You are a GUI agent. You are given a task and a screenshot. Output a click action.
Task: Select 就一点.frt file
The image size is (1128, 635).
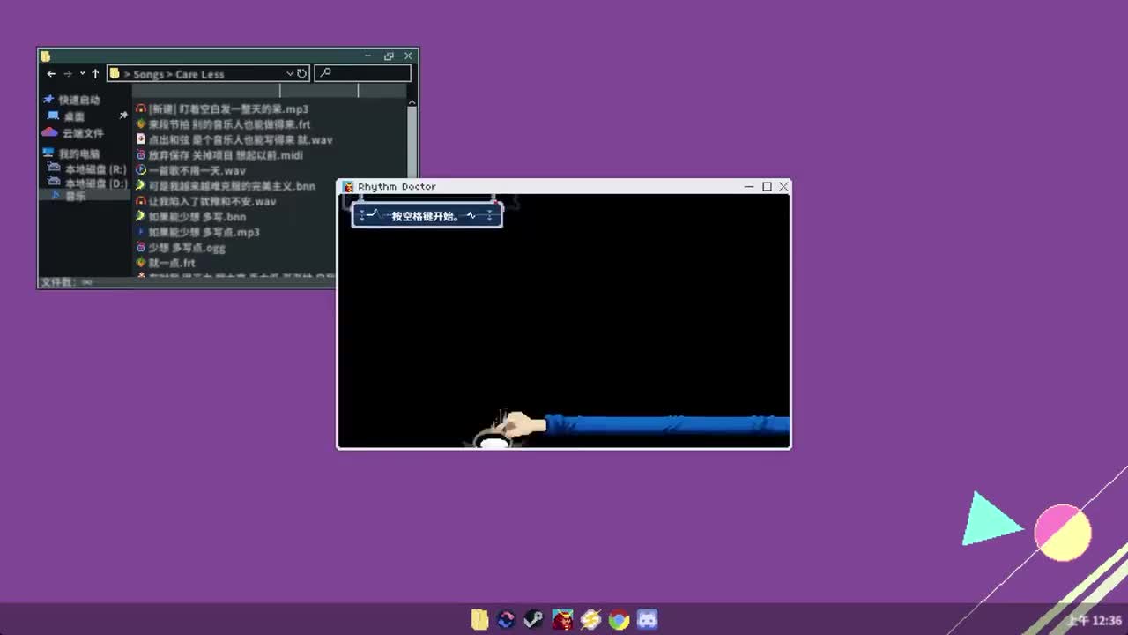(x=165, y=263)
